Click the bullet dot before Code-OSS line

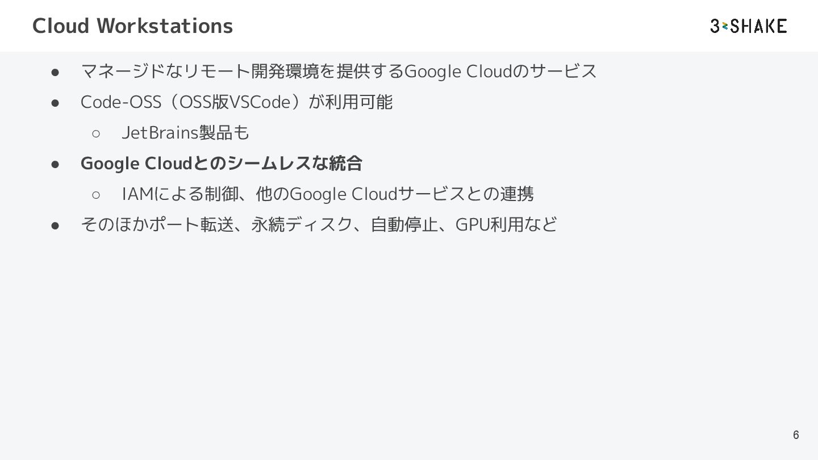pyautogui.click(x=56, y=103)
